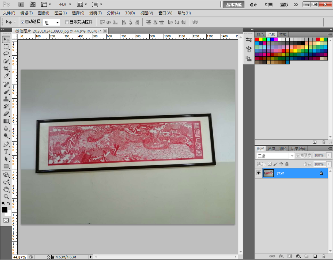Image resolution: width=333 pixels, height=260 pixels.
Task: Select the Dodge tool
Action: [x=6, y=136]
